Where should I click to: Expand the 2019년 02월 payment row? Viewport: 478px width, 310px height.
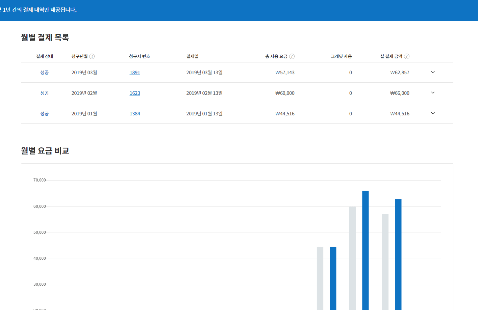click(x=433, y=93)
